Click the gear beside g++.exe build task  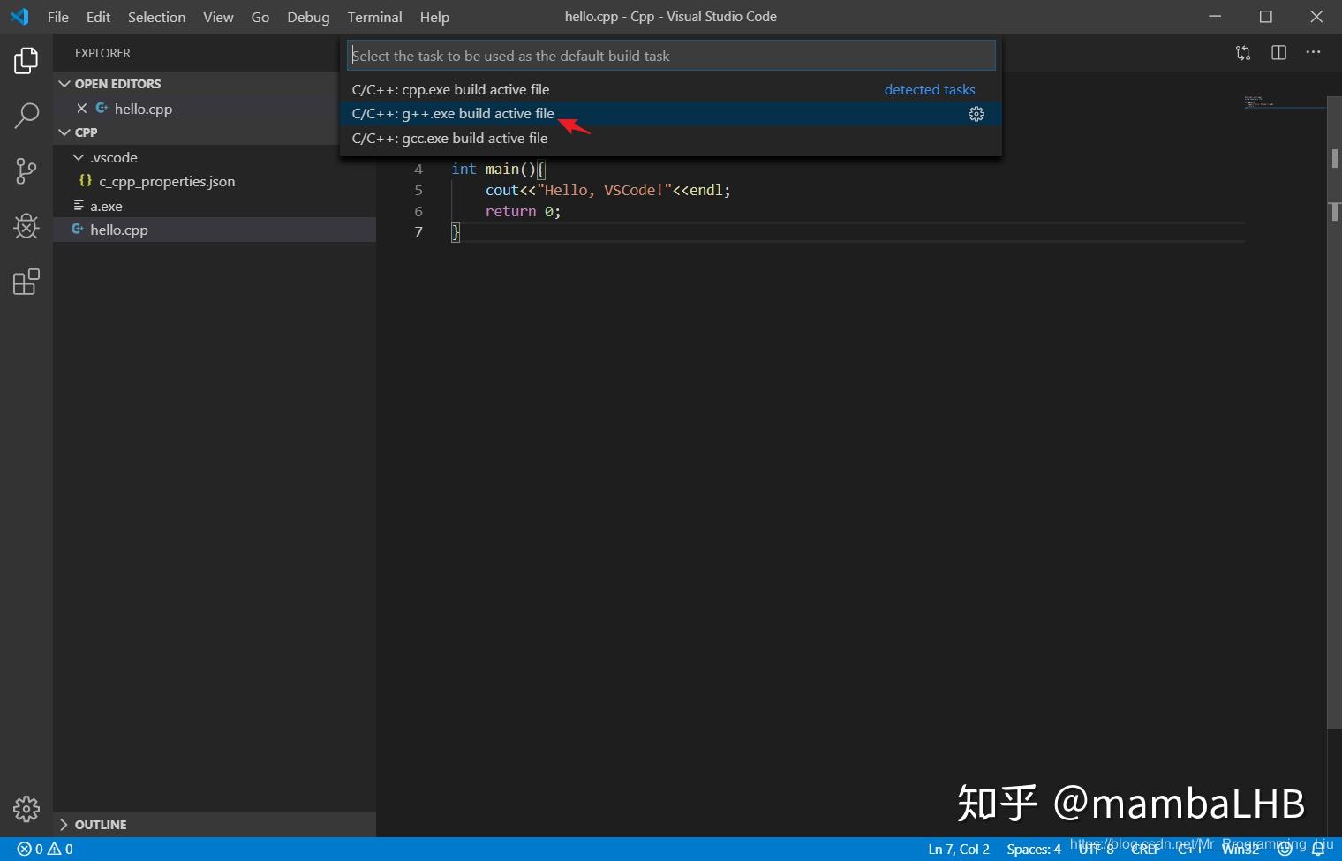976,113
